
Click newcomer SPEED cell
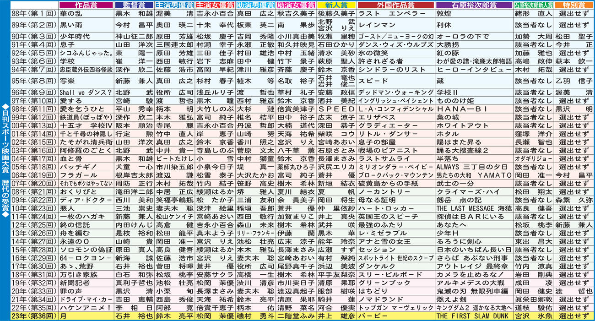[336, 109]
